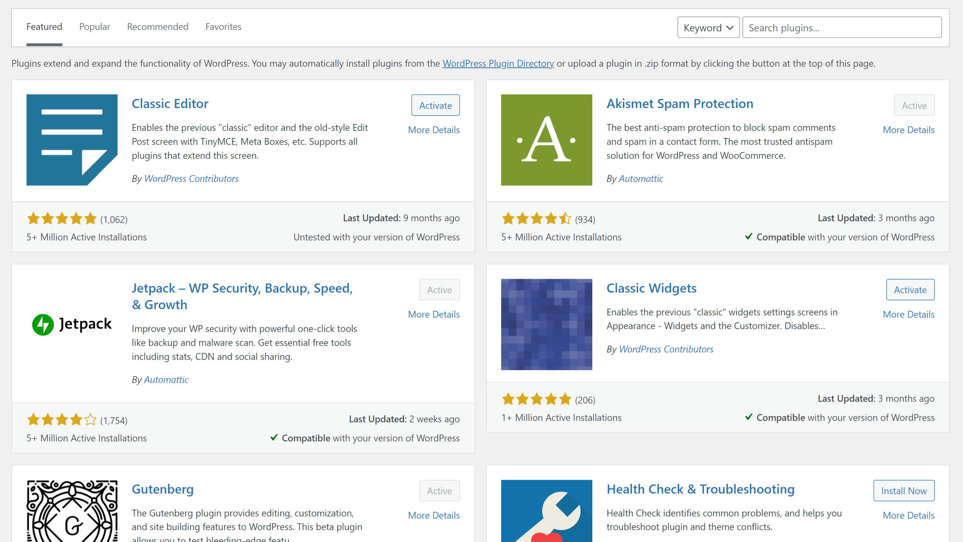
Task: Switch to the Popular tab
Action: click(x=95, y=26)
